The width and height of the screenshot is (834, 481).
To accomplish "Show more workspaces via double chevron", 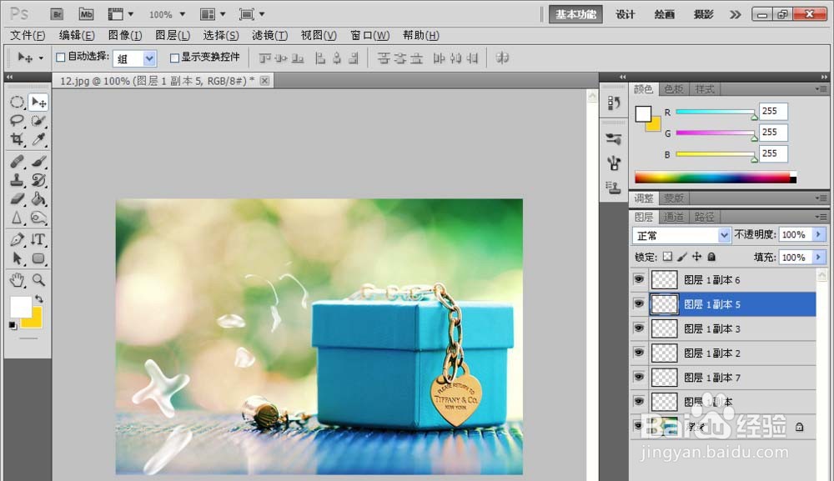I will pyautogui.click(x=735, y=14).
